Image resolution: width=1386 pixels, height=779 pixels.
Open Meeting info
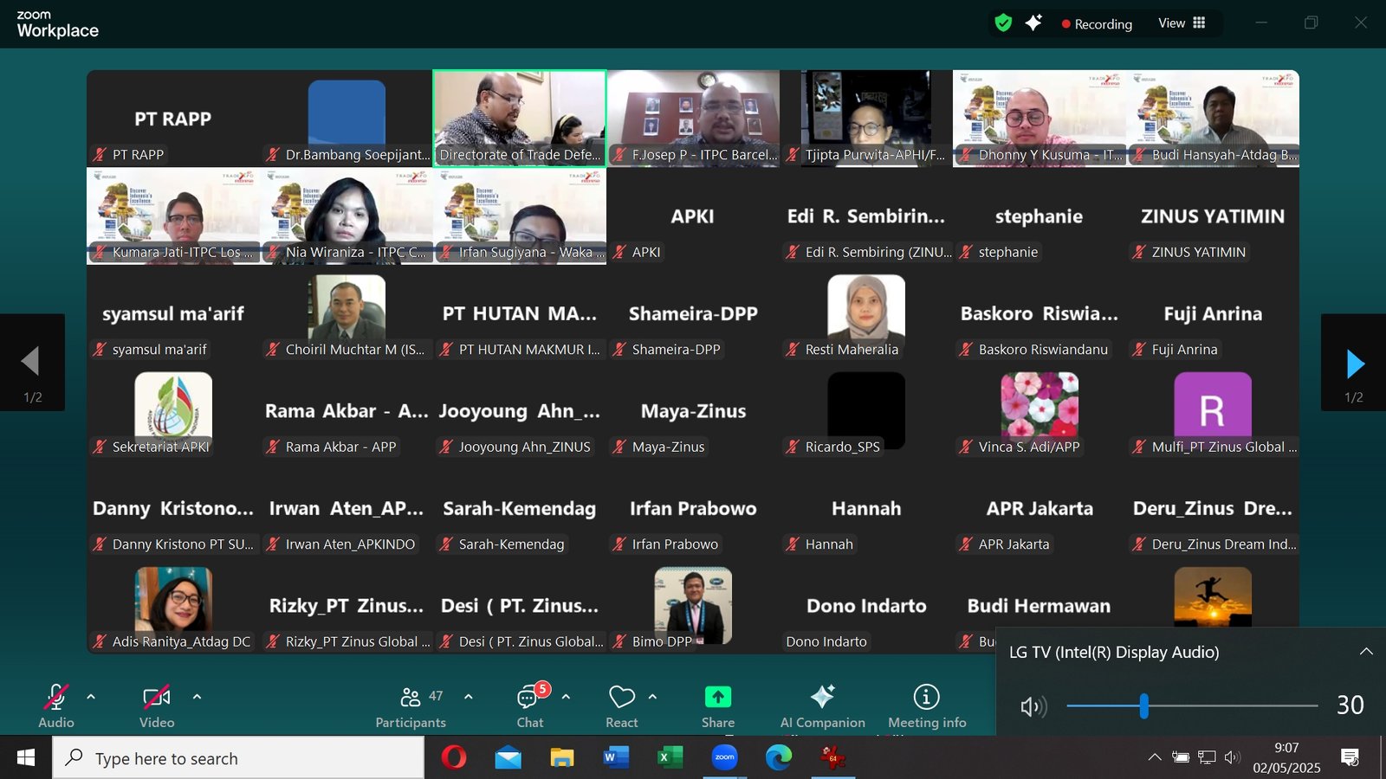pos(927,706)
